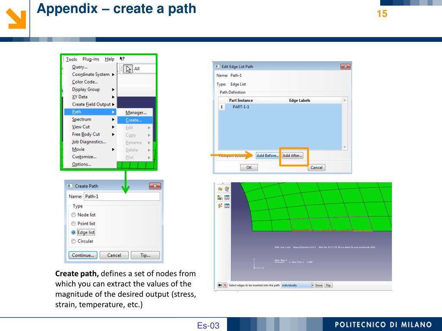Viewport: 442px width, 331px height.
Task: Click Cancel in Edit Edge List Path
Action: [x=316, y=168]
